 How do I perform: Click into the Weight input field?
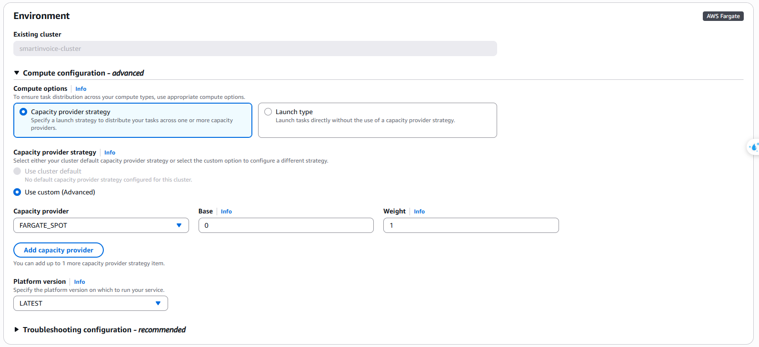470,225
